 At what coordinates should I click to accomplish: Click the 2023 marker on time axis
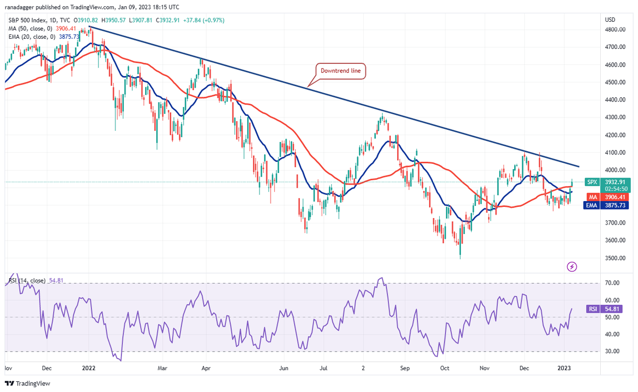point(564,368)
